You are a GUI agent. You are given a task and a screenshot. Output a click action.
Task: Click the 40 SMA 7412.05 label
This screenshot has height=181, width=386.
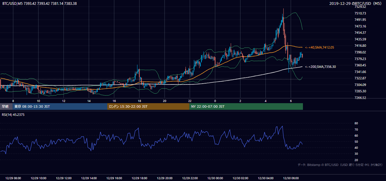pos(320,47)
